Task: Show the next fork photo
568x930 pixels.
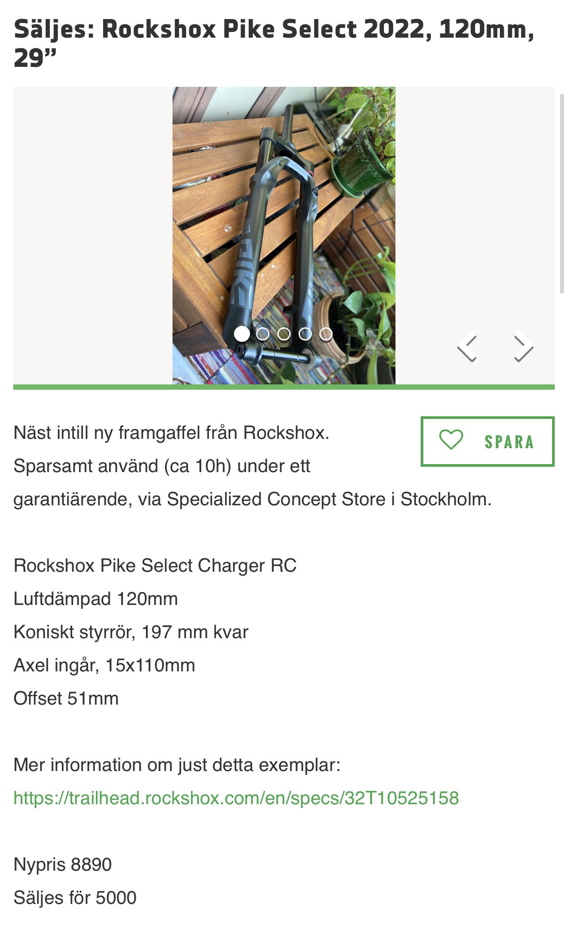Action: [523, 346]
